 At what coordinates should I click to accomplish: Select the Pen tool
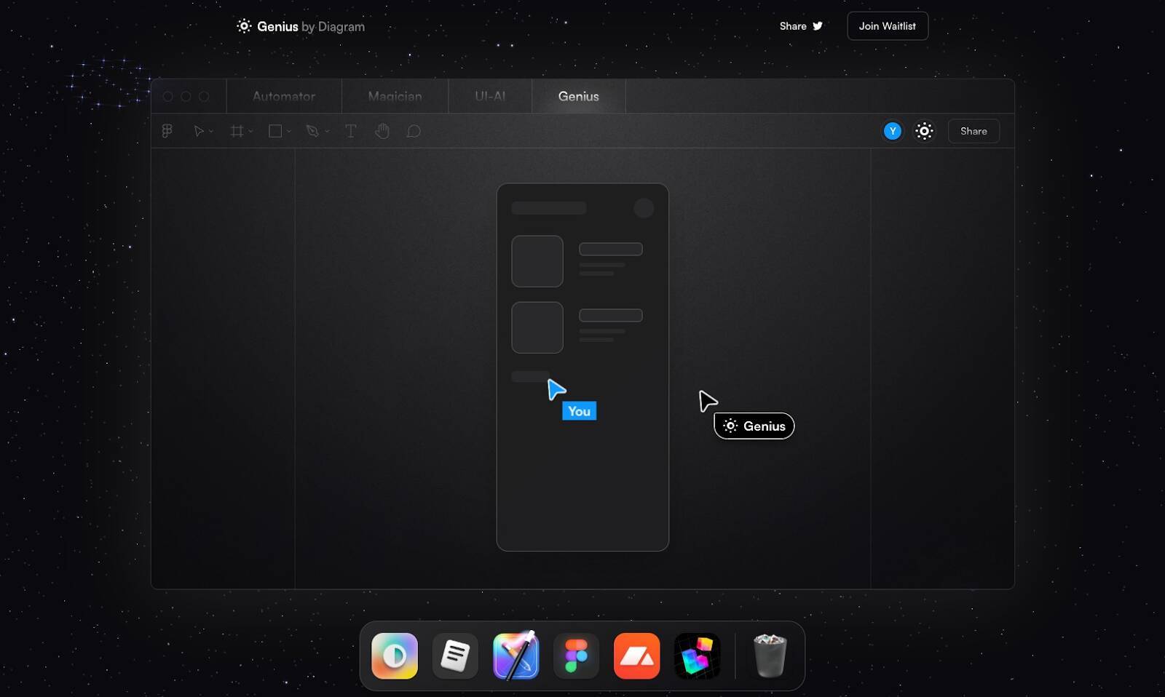[312, 131]
